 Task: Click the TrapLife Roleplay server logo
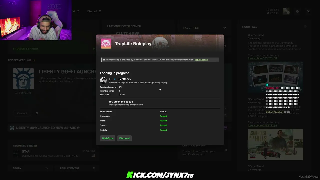pos(106,44)
